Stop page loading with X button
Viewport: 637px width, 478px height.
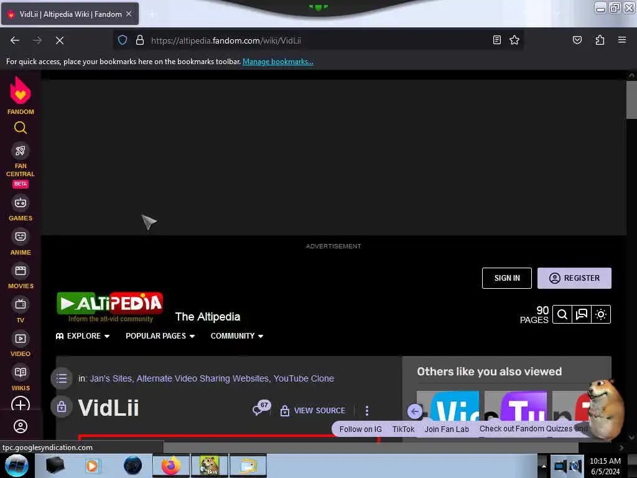pos(60,40)
